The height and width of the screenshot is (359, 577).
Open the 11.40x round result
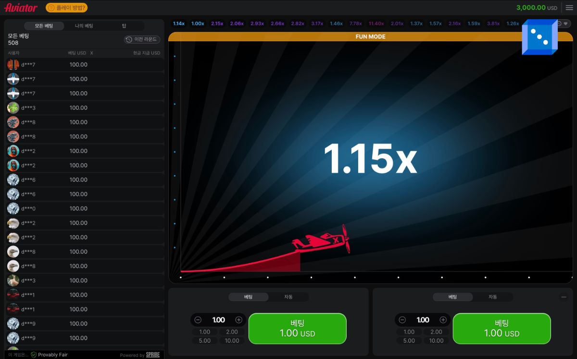[376, 24]
